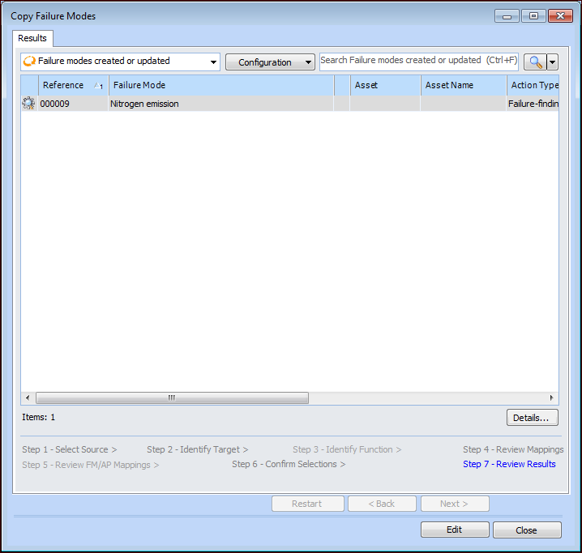This screenshot has height=553, width=582.
Task: Click Step 4 - Review Mappings
Action: tap(513, 449)
